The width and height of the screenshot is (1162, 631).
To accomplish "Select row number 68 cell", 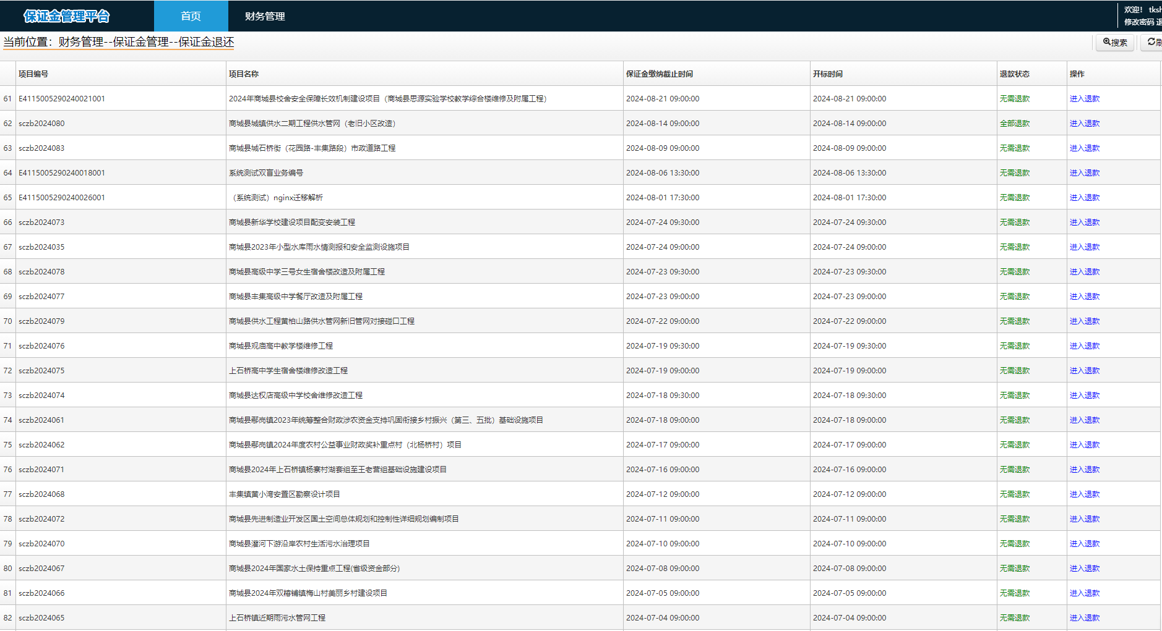I will point(7,272).
